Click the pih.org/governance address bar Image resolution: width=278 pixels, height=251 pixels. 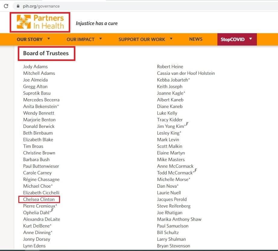coord(41,6)
